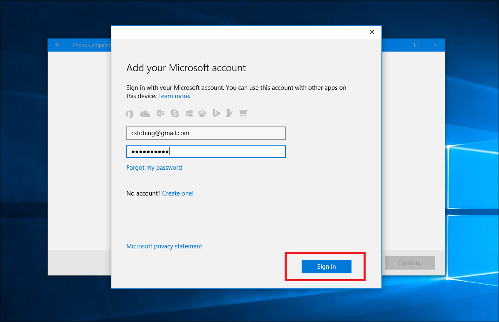Open the Learn more link

(x=174, y=96)
